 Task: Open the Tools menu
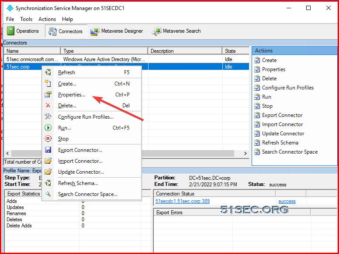[26, 19]
